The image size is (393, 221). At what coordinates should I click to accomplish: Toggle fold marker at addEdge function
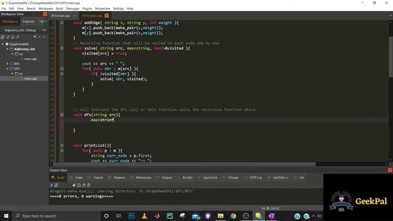[x=61, y=23]
